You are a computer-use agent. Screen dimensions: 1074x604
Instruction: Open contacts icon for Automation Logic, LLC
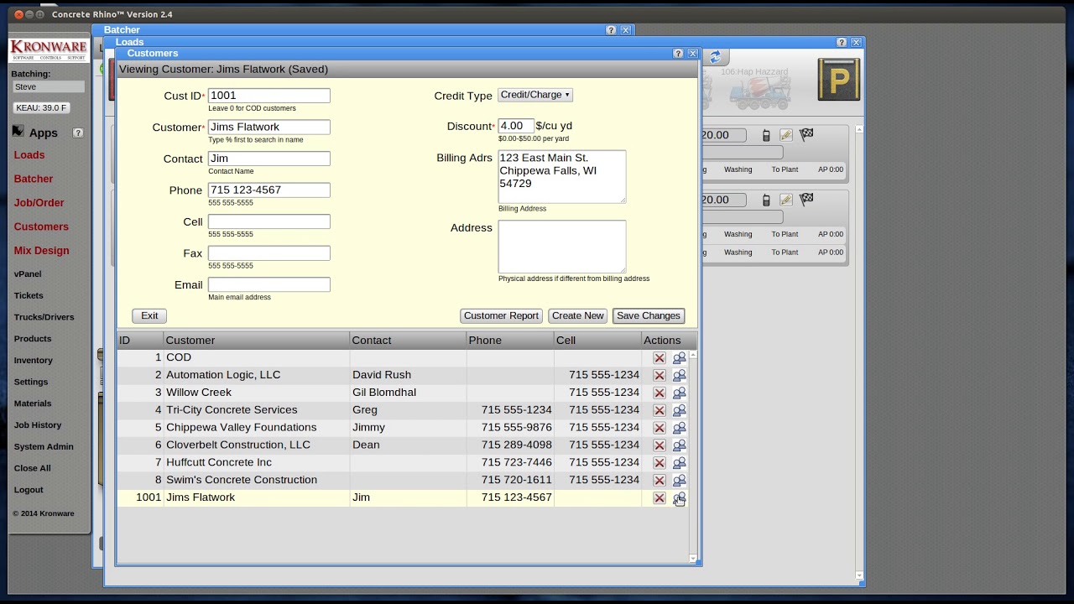coord(679,375)
